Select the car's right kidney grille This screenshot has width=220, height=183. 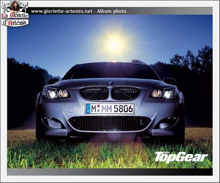point(126,93)
